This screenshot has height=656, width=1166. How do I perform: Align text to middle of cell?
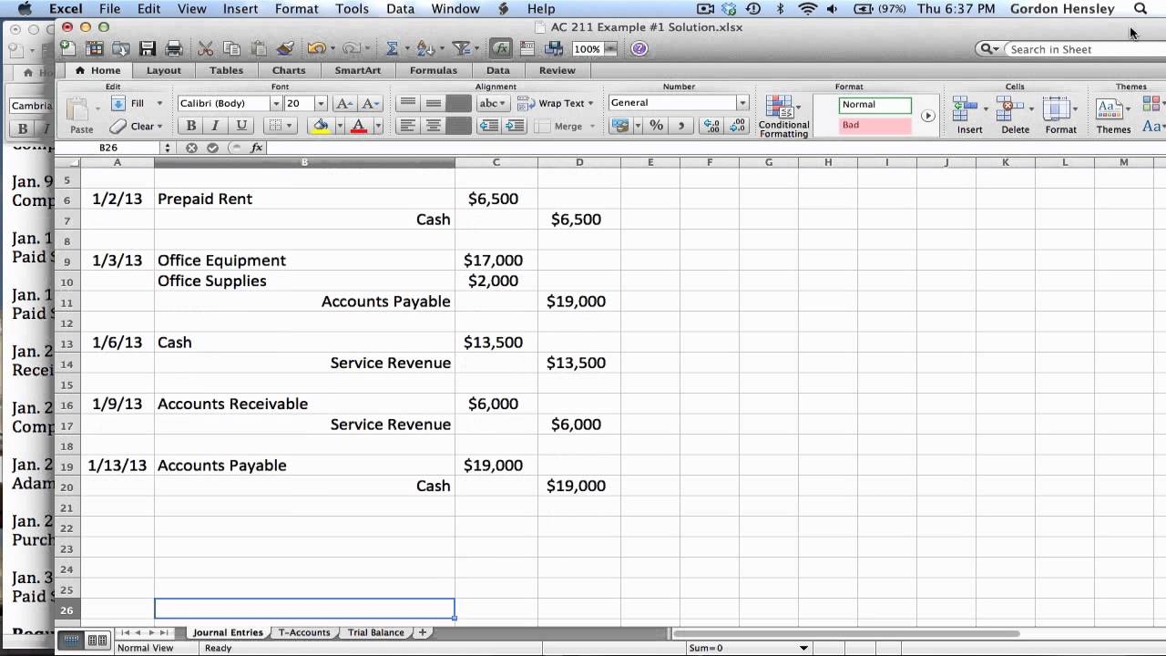point(434,103)
